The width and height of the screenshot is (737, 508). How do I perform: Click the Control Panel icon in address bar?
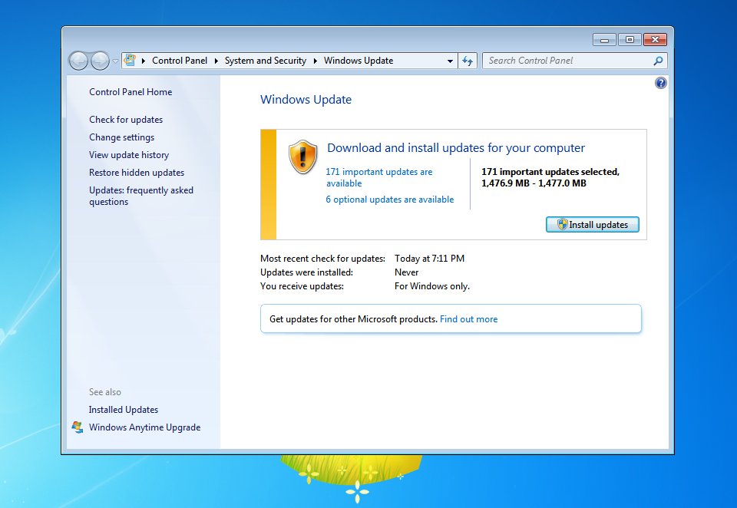tap(131, 60)
